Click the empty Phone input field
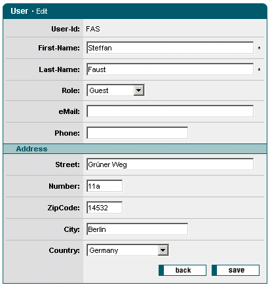270x287 pixels. [137, 133]
